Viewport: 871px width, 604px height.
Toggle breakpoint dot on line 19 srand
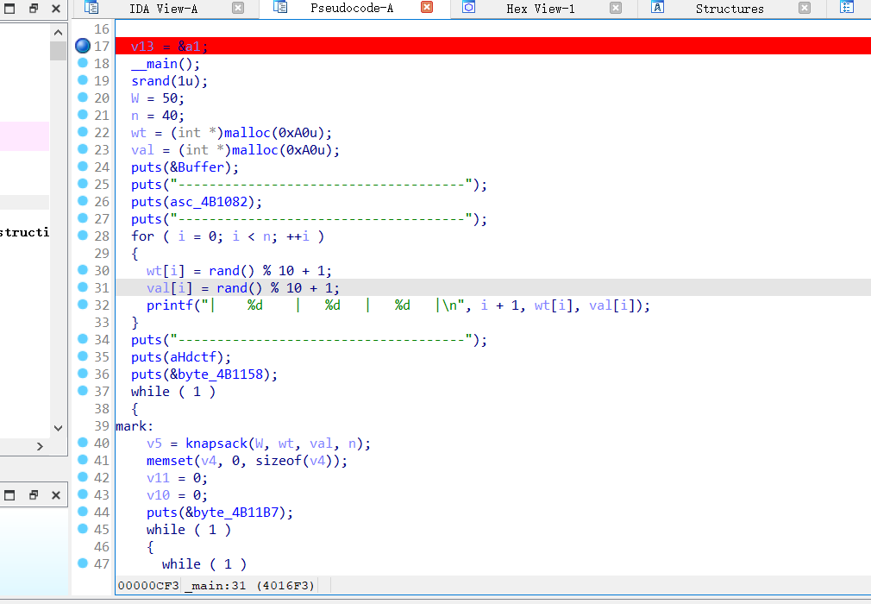tap(83, 80)
